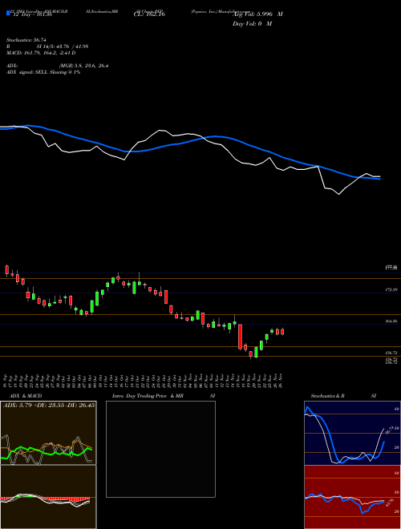The height and width of the screenshot is (529, 401).
Task: Click the ADX indicator chart with green line
Action: pos(48,433)
